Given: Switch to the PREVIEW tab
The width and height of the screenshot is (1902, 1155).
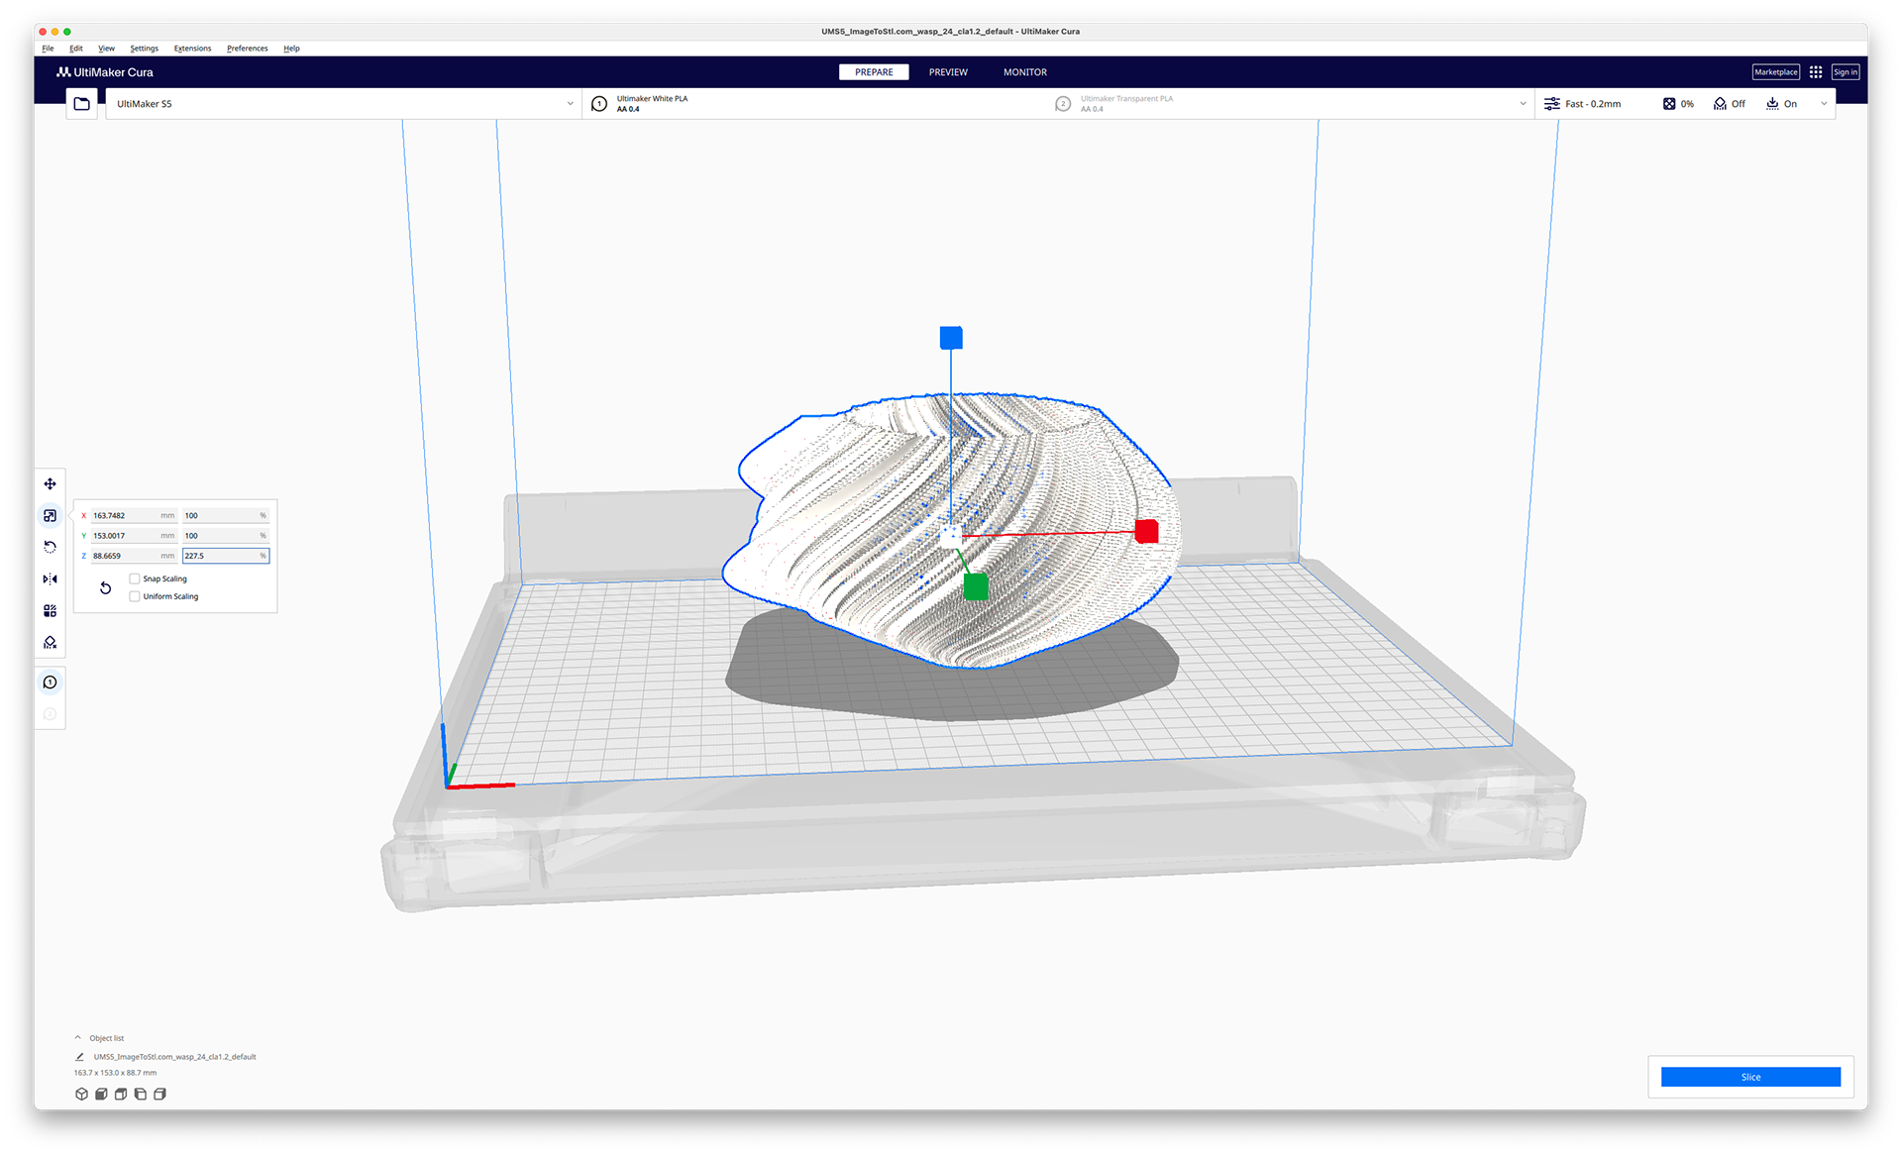Looking at the screenshot, I should pos(948,72).
